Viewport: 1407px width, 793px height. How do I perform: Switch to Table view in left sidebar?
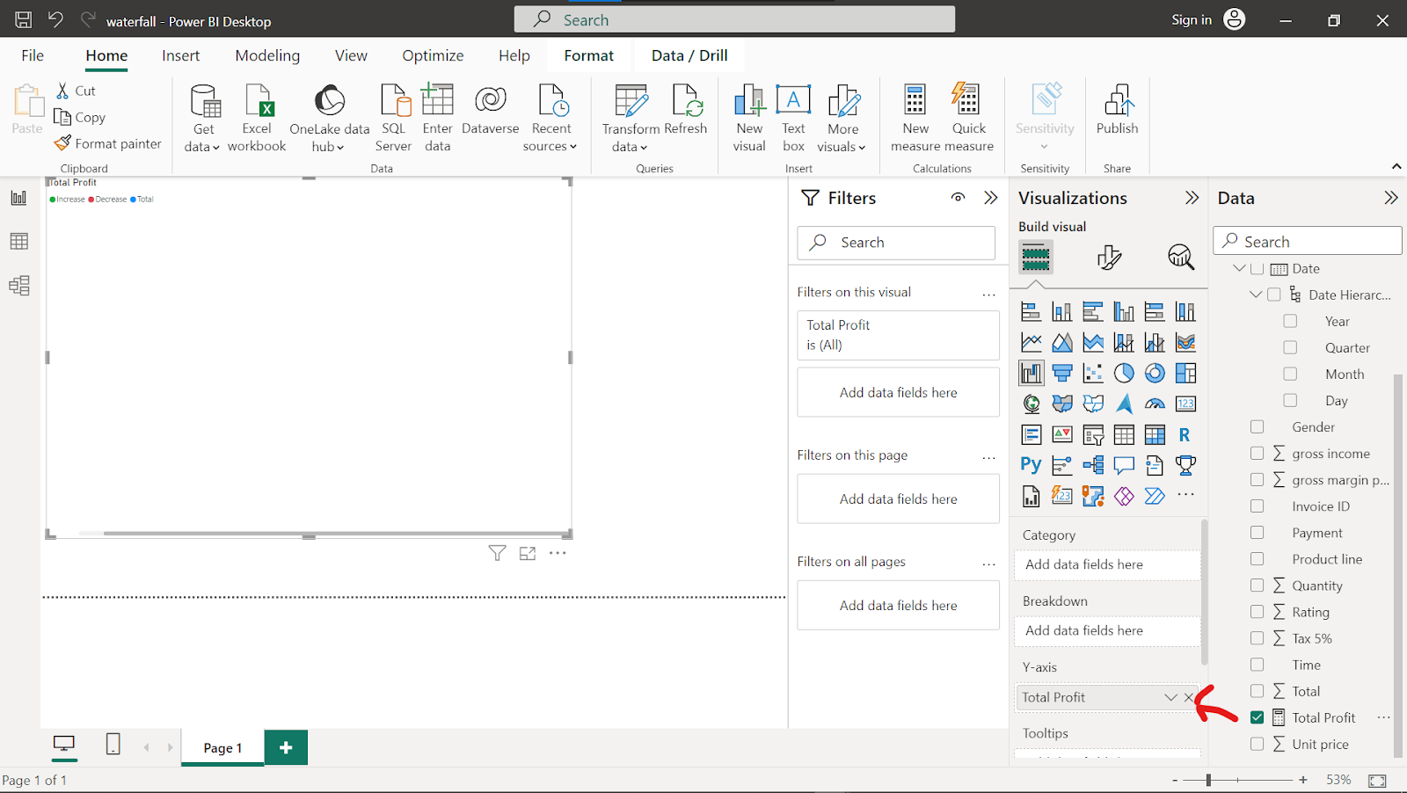pos(18,241)
